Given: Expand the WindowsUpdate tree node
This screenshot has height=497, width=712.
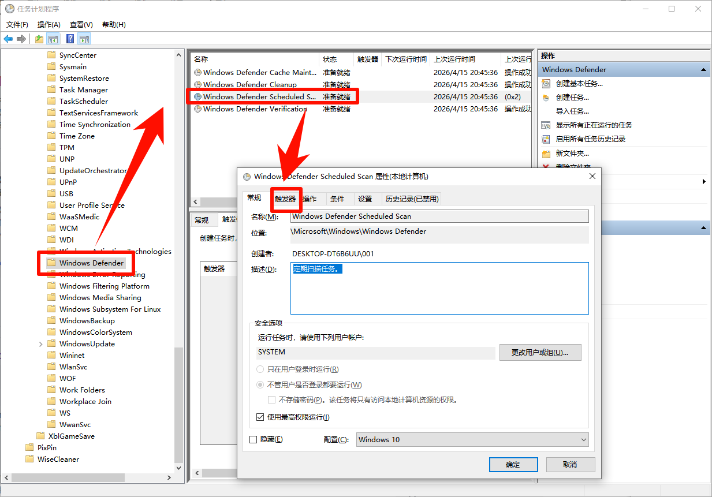Looking at the screenshot, I should point(40,343).
